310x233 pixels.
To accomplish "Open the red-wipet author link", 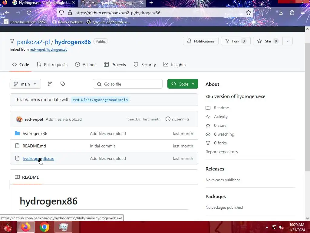I will tap(34, 119).
